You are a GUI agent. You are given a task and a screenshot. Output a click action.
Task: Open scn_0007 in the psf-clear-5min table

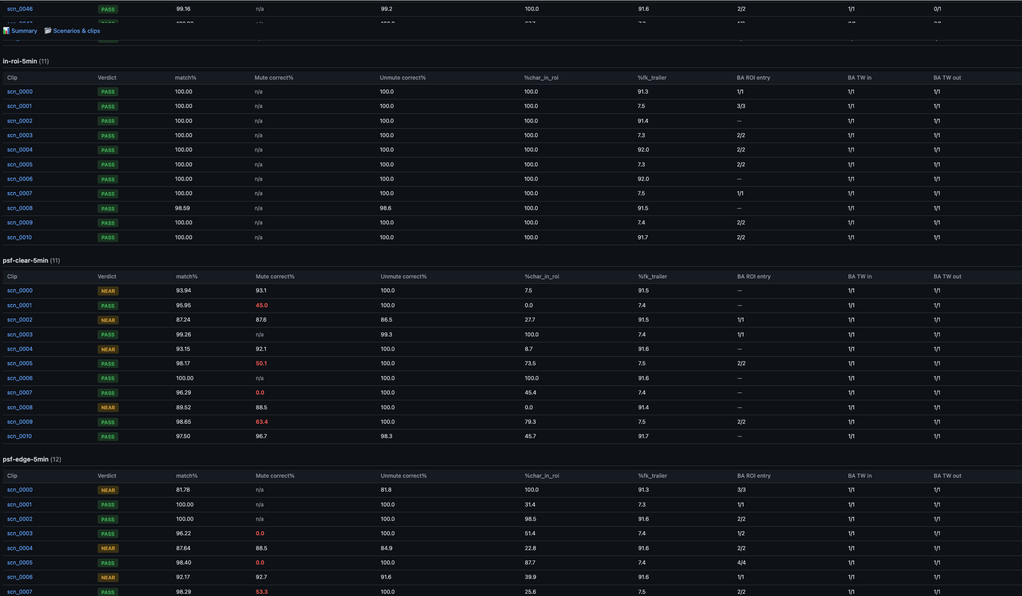(x=20, y=393)
